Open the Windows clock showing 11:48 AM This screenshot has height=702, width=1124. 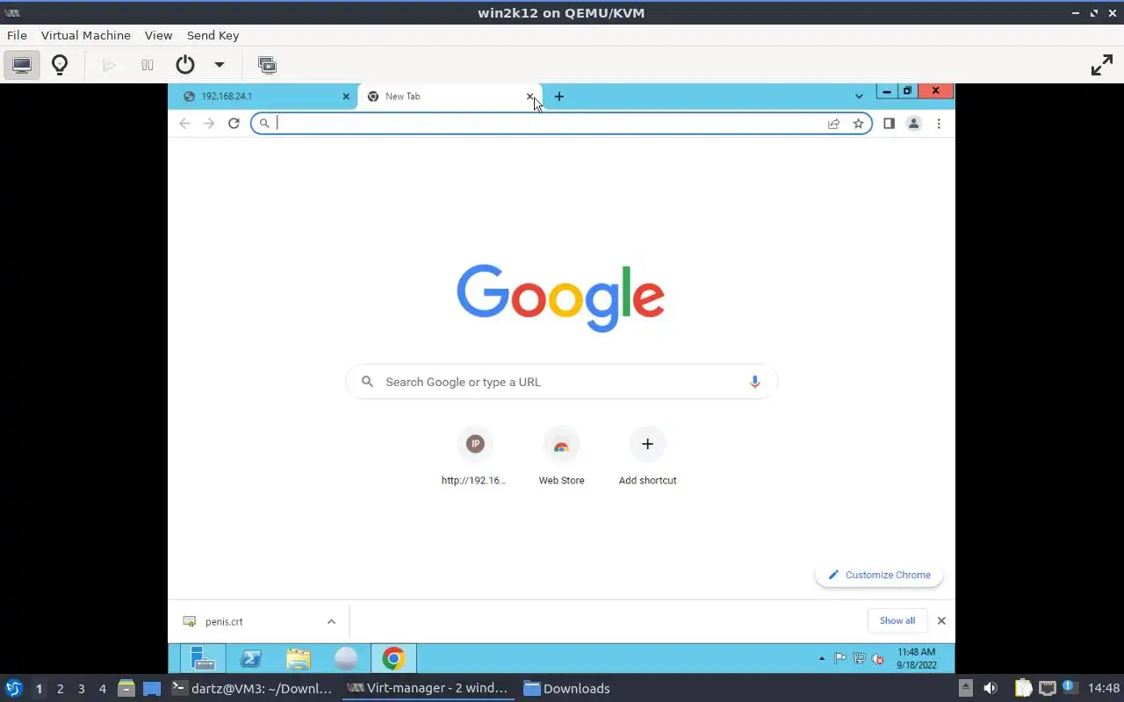pyautogui.click(x=917, y=658)
